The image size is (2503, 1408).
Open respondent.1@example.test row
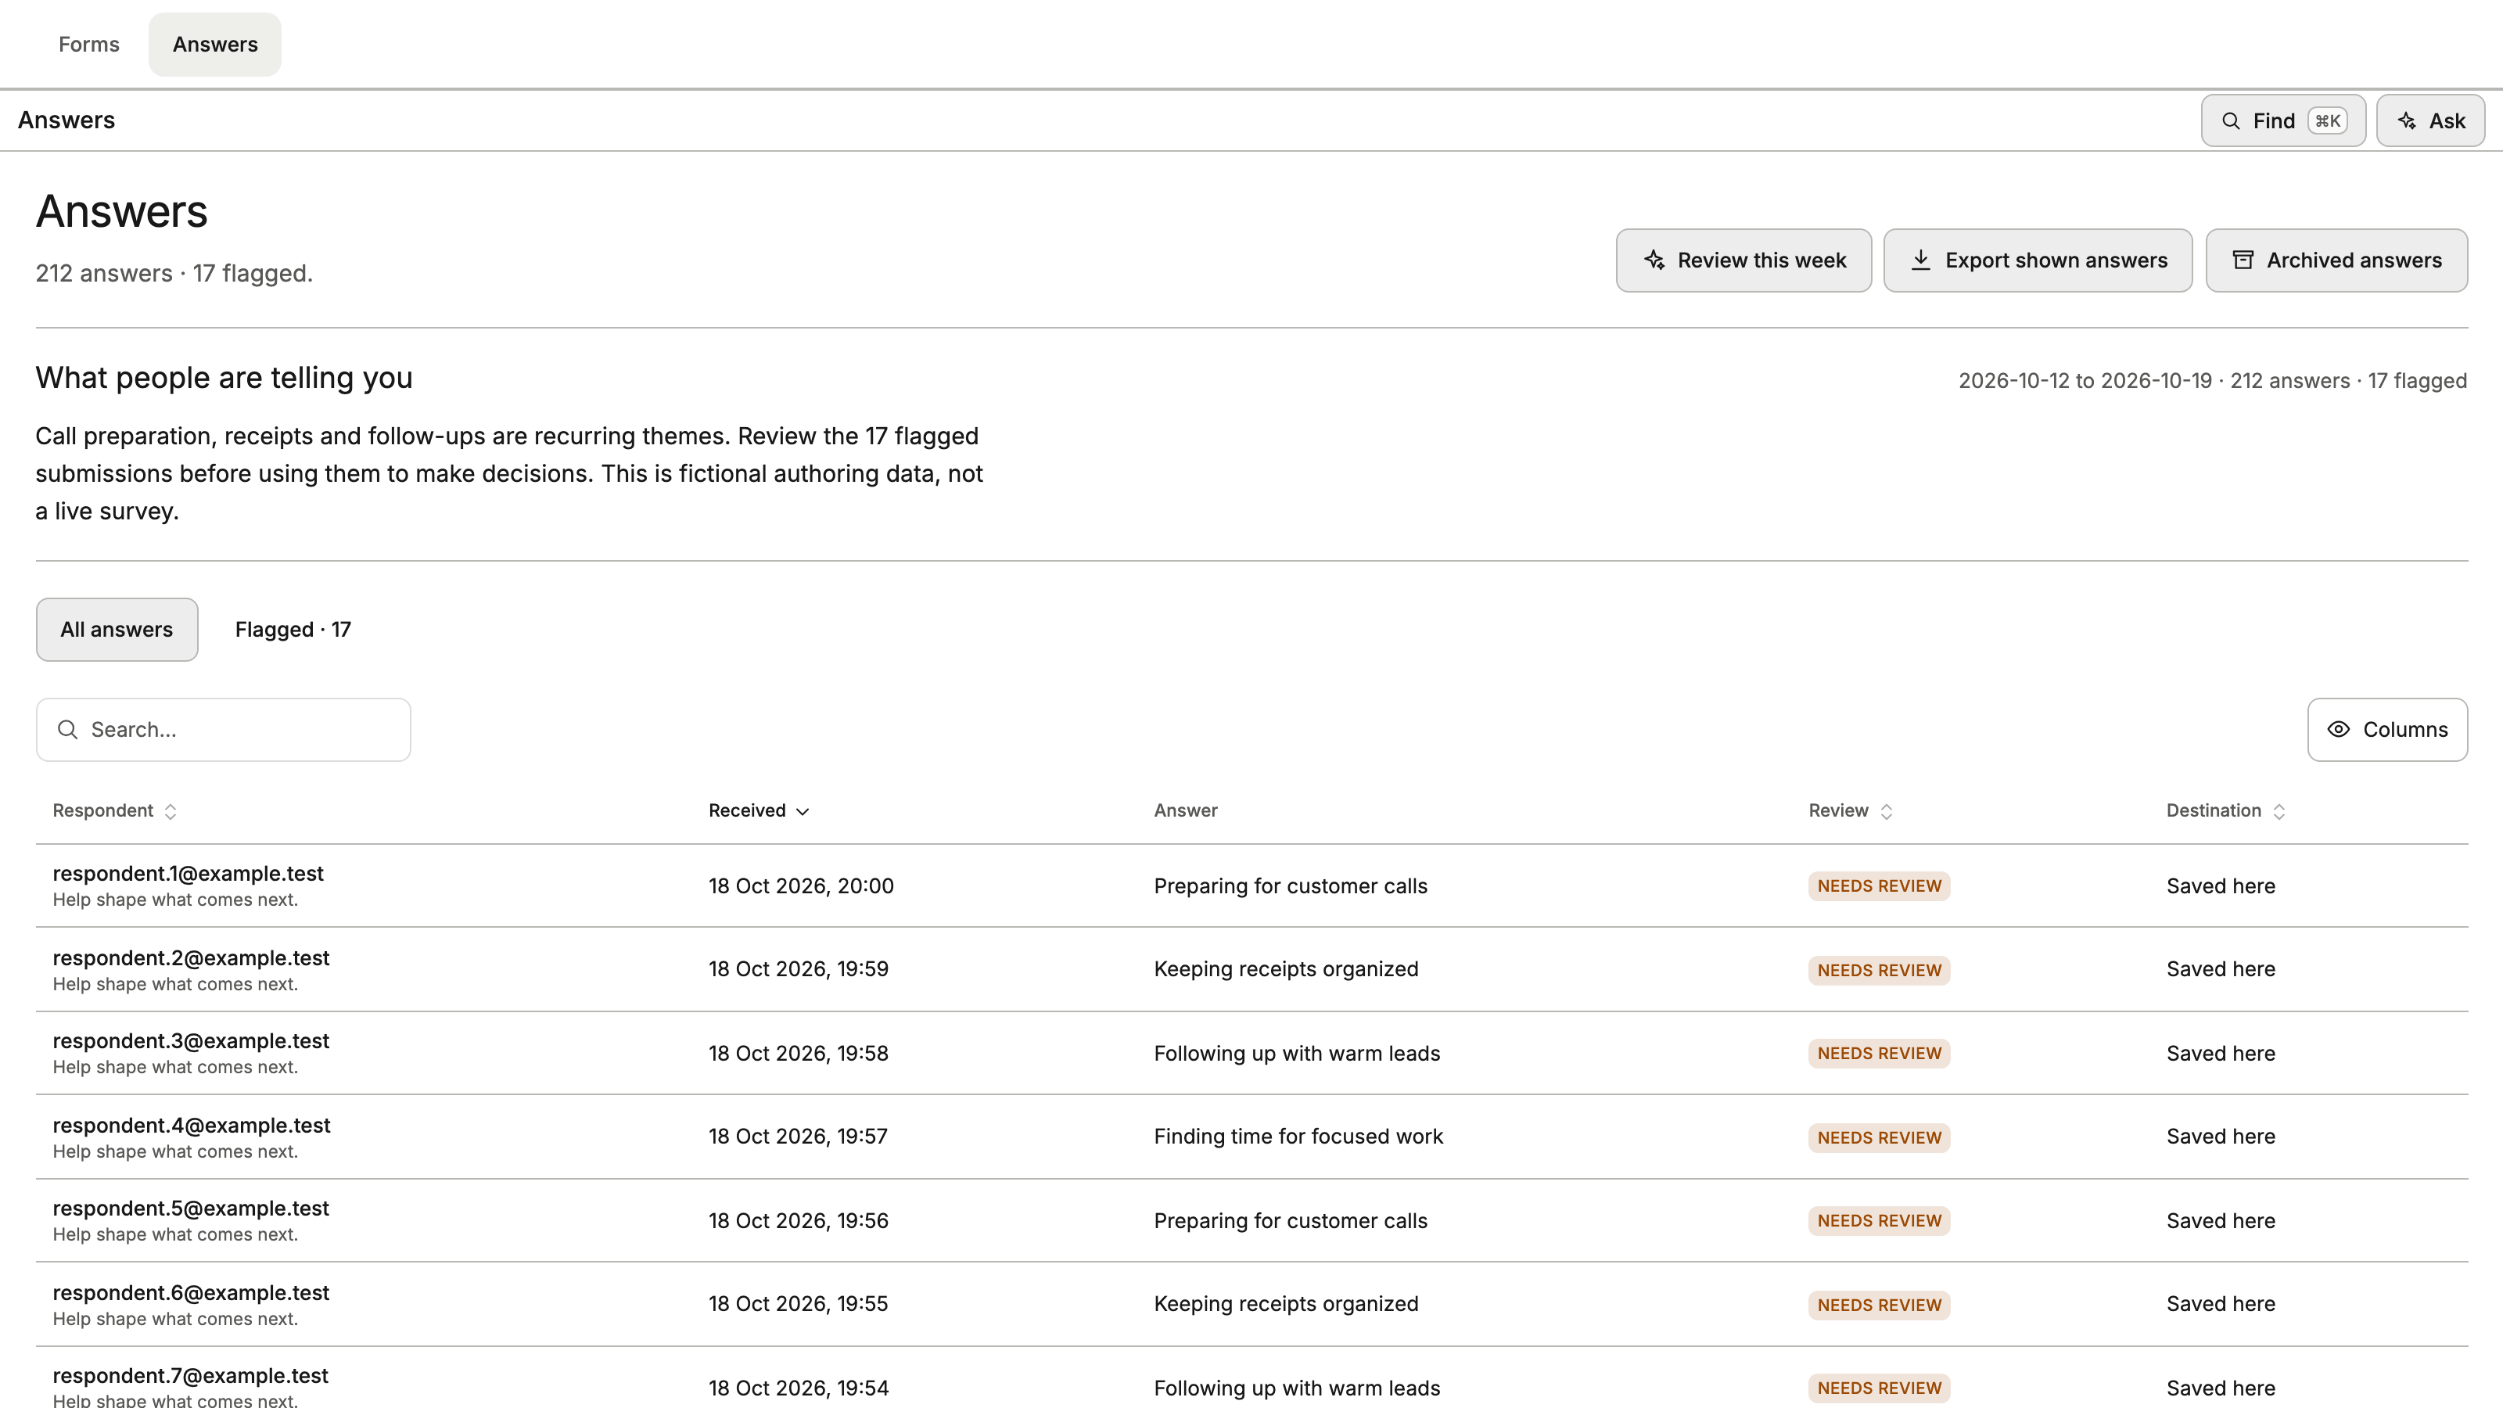pos(1251,885)
